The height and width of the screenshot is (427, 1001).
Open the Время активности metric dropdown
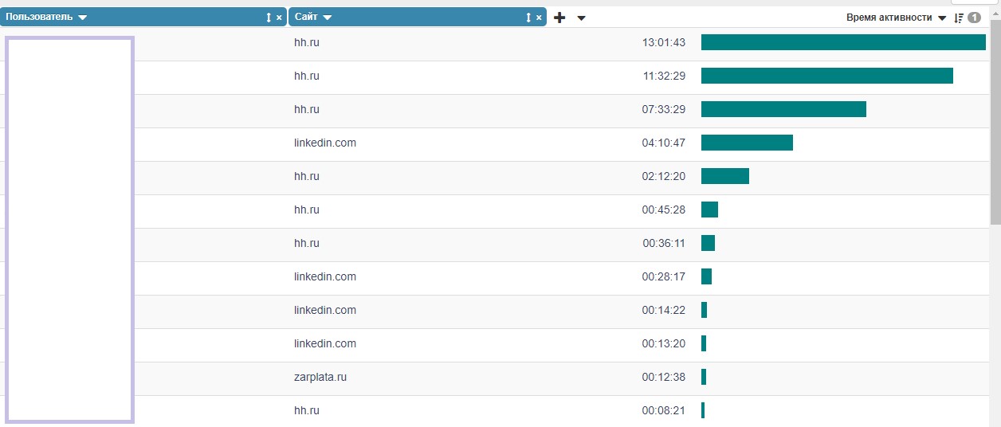coord(942,18)
